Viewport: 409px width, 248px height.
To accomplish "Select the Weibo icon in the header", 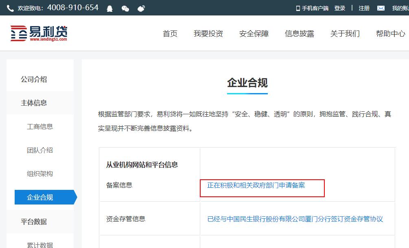I will pos(141,8).
